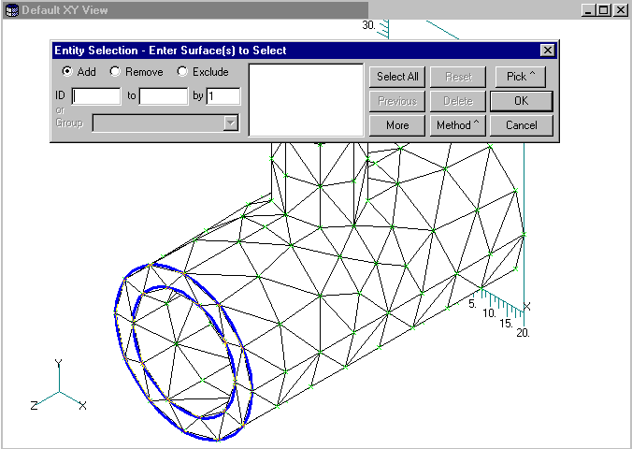
Task: Click the Delete button
Action: (458, 101)
